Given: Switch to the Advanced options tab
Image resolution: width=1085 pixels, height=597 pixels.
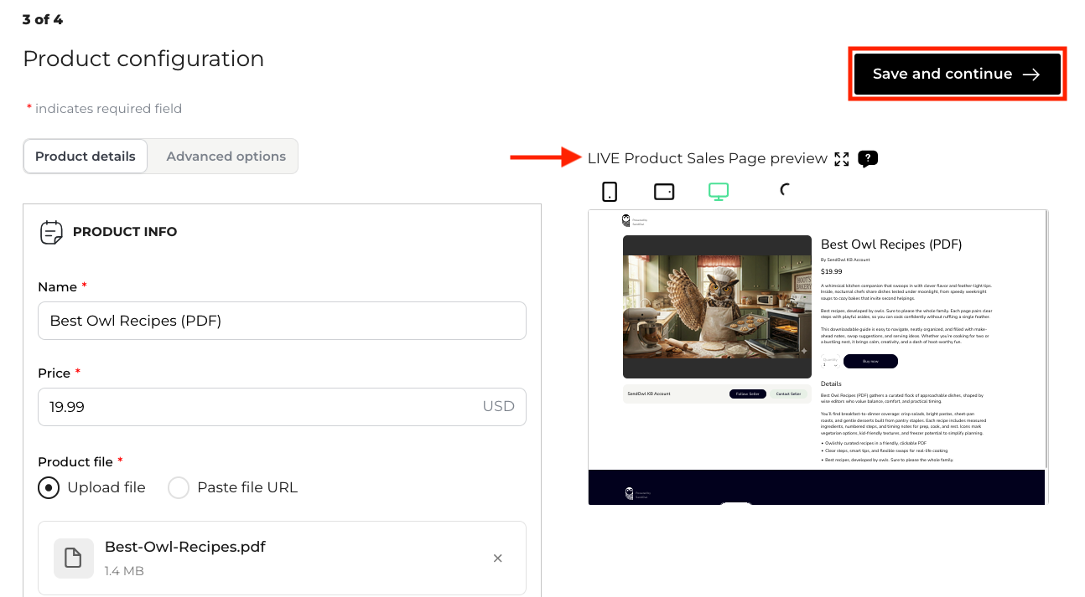Looking at the screenshot, I should pos(226,157).
